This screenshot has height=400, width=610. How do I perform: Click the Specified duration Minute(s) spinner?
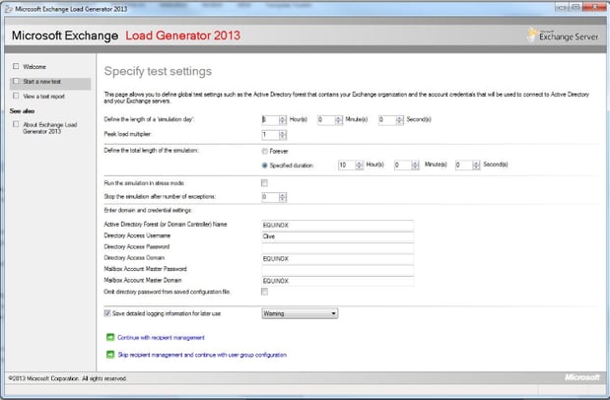(415, 165)
